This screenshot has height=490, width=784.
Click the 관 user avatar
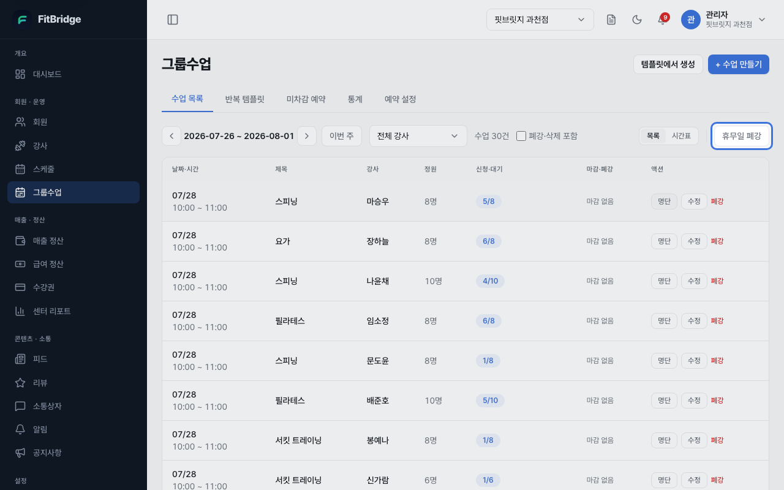point(691,20)
